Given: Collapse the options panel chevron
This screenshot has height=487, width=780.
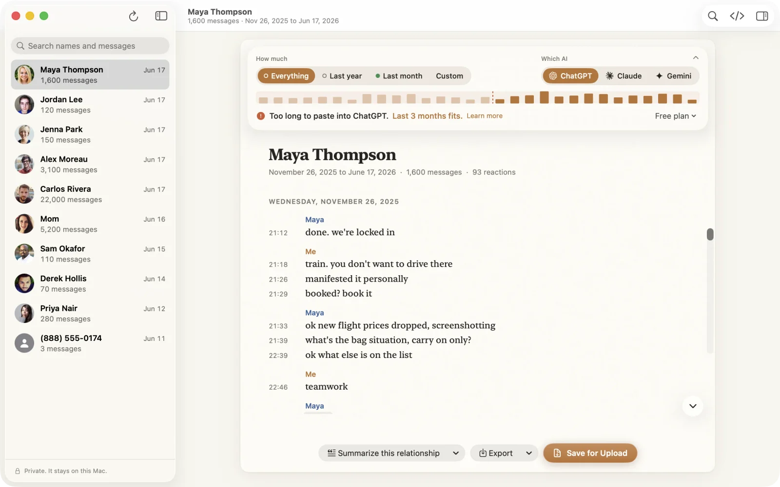Looking at the screenshot, I should (x=696, y=57).
